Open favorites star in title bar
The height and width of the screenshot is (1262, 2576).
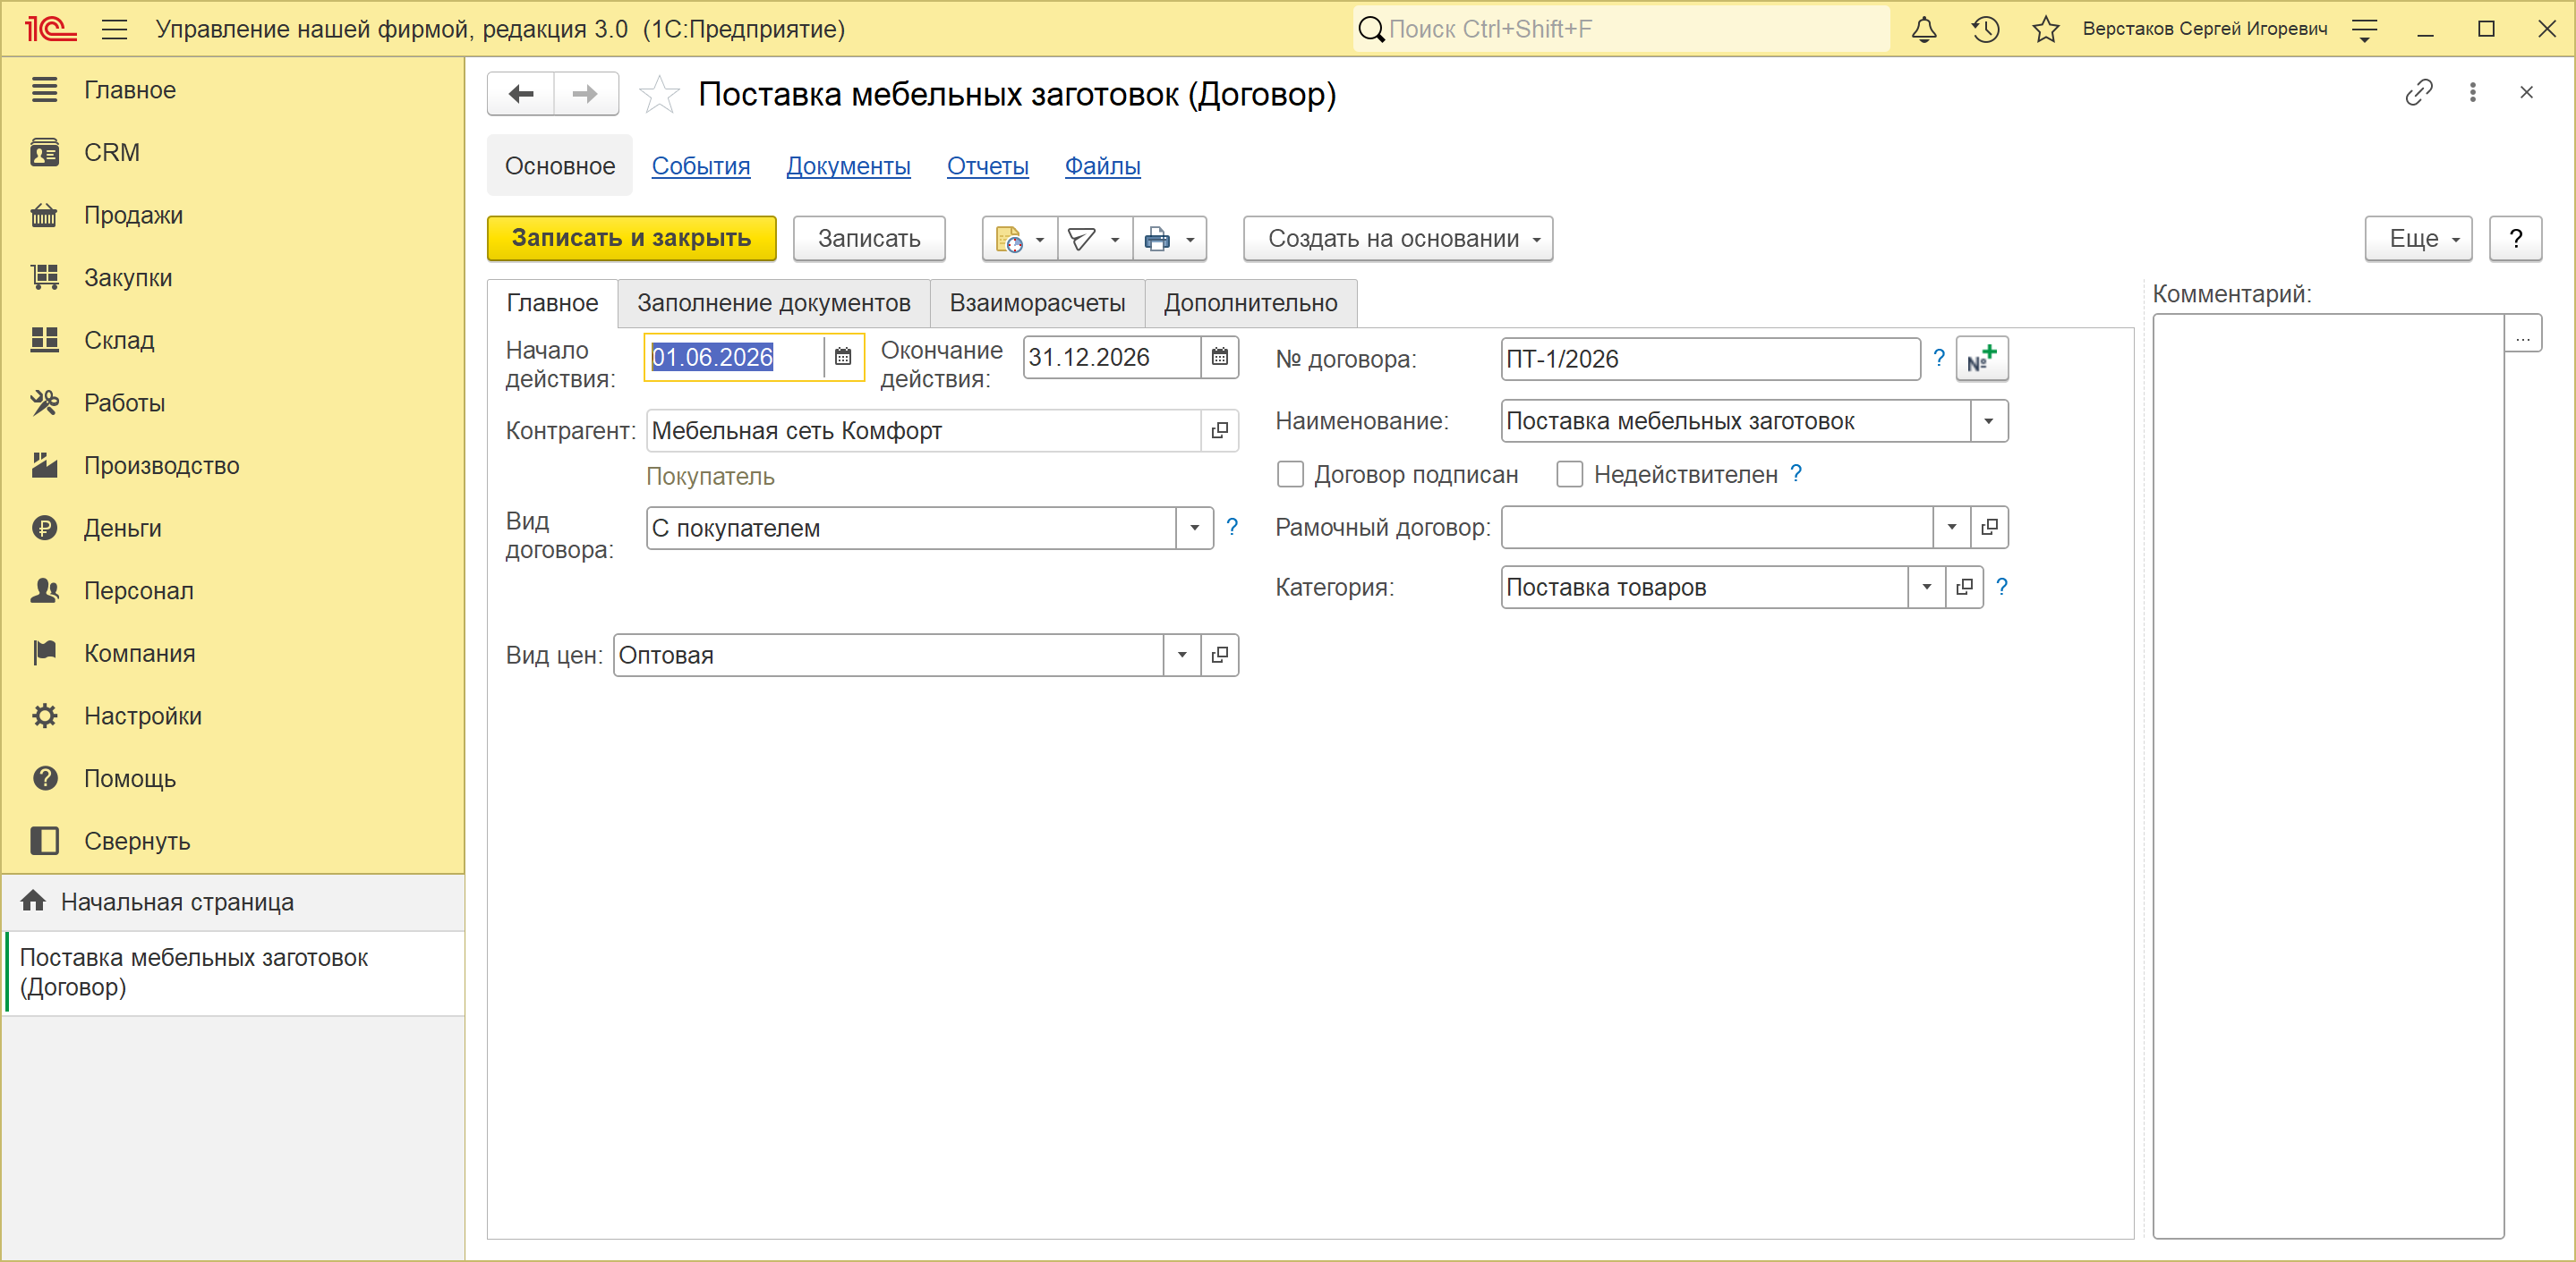click(2046, 29)
